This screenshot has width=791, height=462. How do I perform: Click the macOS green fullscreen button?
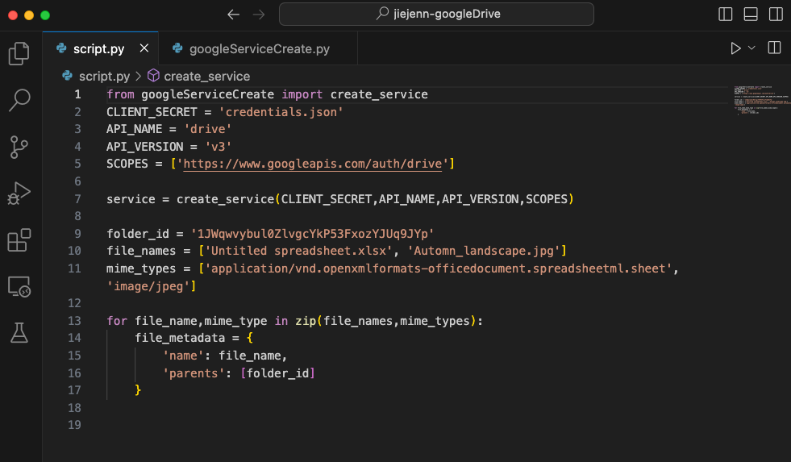point(45,15)
